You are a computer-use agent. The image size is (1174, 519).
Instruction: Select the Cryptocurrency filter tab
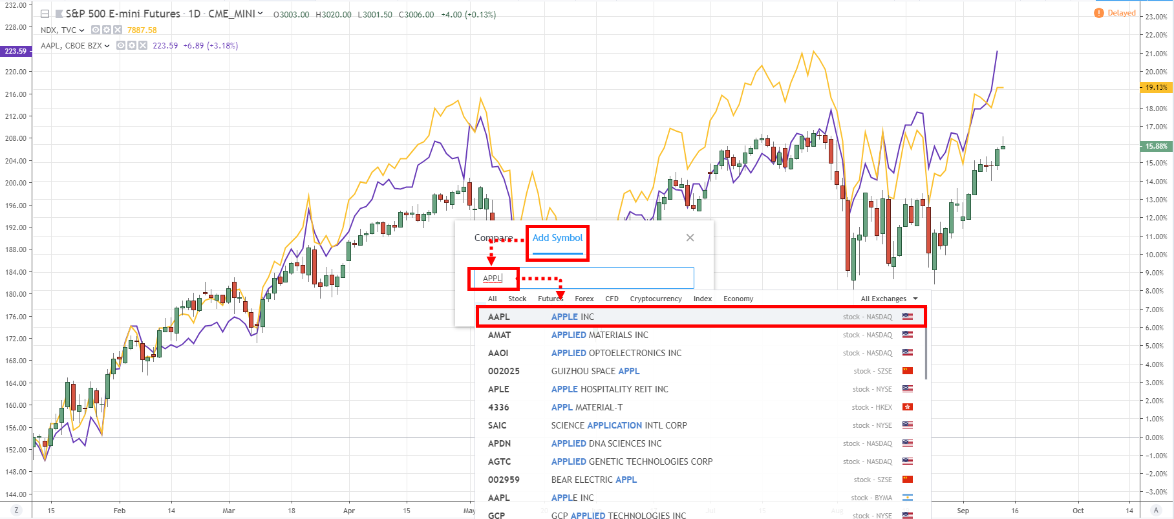[x=656, y=299]
